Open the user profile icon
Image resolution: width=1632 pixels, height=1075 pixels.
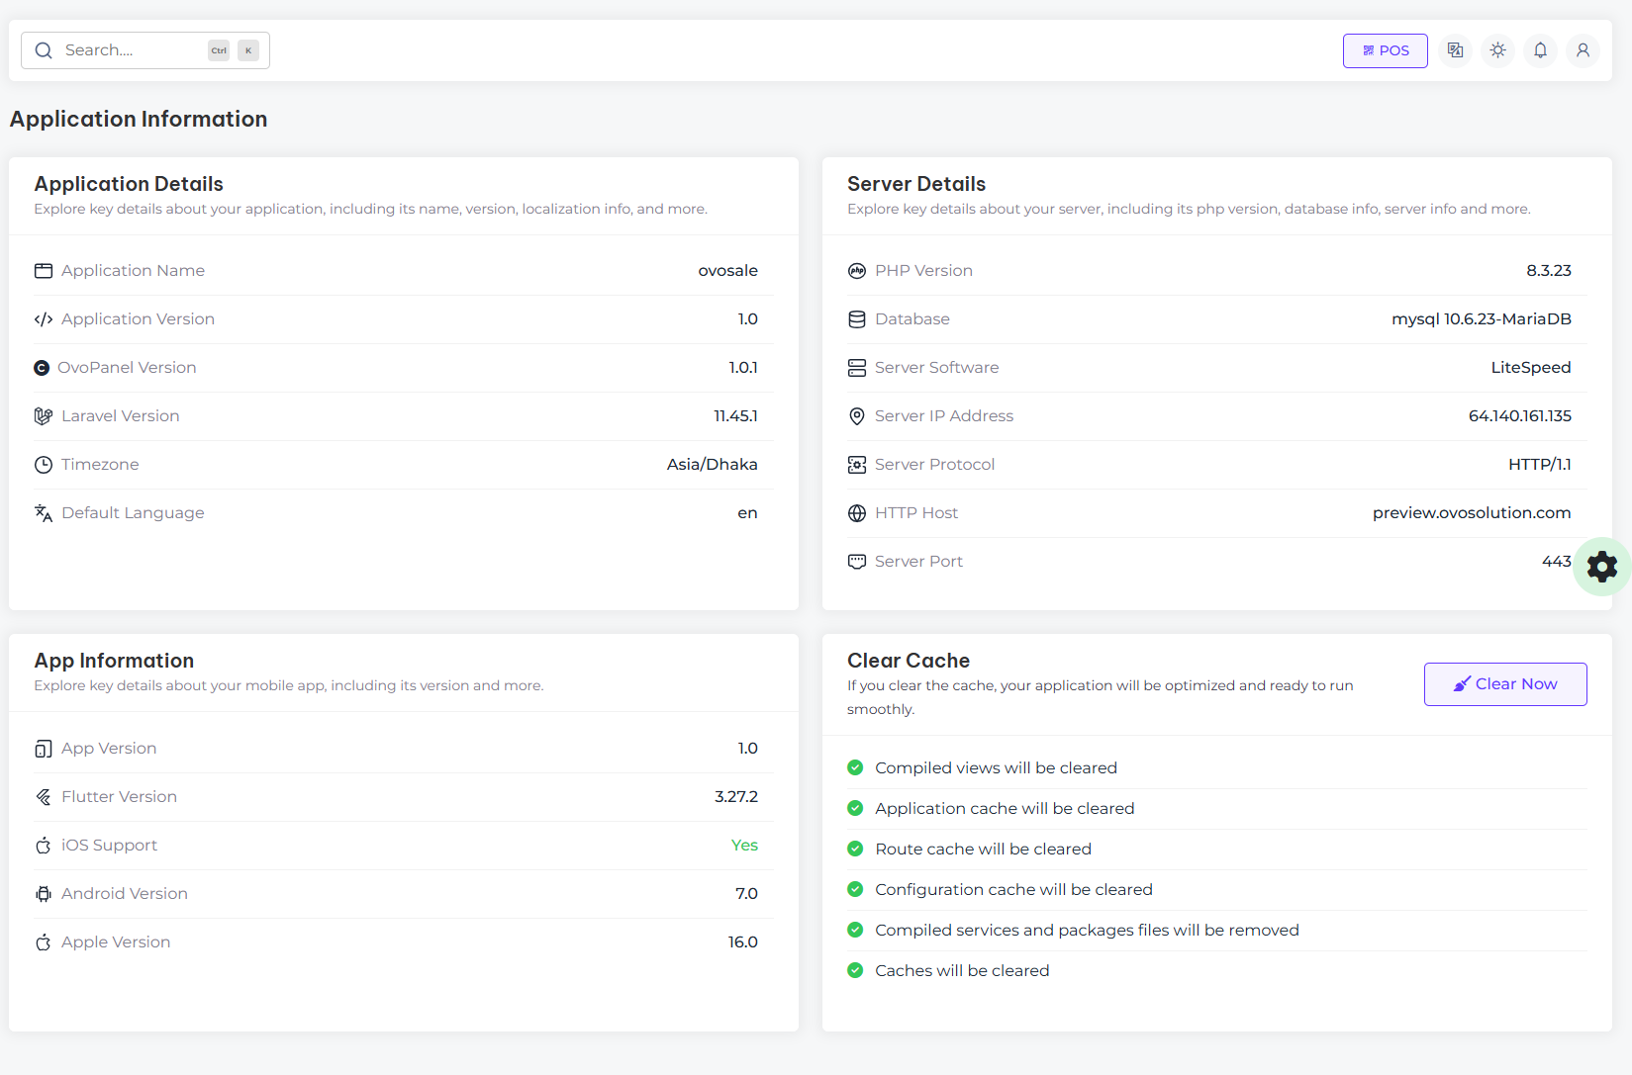tap(1583, 50)
